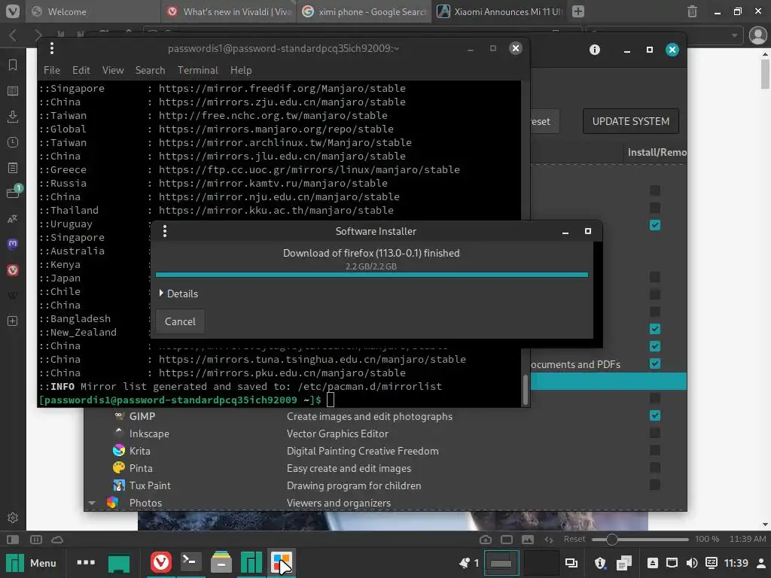Viewport: 771px width, 578px height.
Task: Click Reset zoom in Vivaldi status bar
Action: [x=574, y=539]
